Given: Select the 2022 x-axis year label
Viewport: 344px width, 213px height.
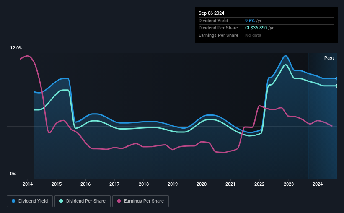Looking at the screenshot, I should (259, 184).
